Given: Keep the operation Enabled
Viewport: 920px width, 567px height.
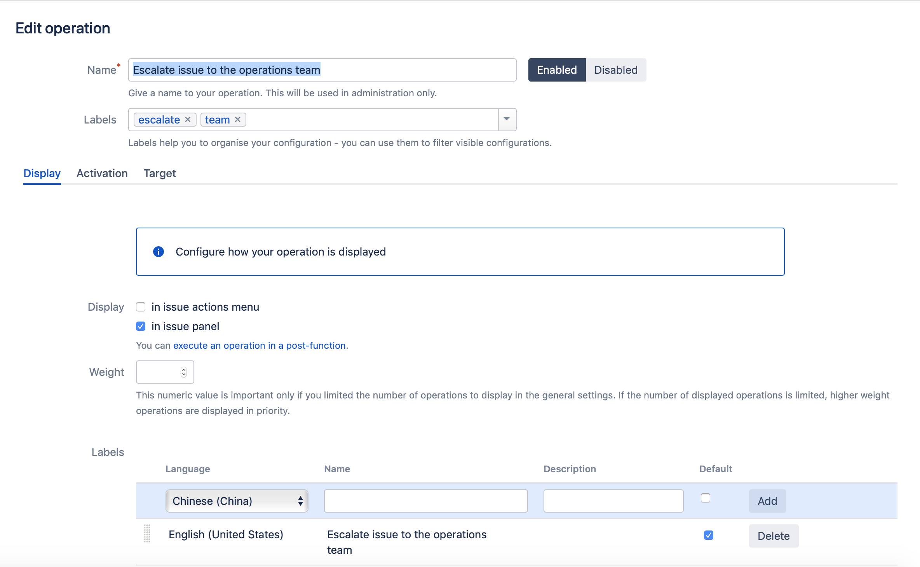Looking at the screenshot, I should (x=557, y=70).
